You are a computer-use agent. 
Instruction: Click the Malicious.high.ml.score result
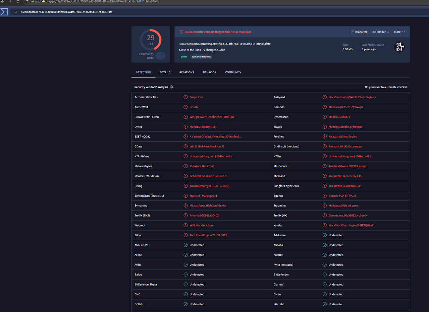tap(343, 205)
